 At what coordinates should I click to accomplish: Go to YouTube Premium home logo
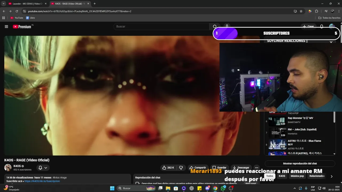click(x=22, y=27)
